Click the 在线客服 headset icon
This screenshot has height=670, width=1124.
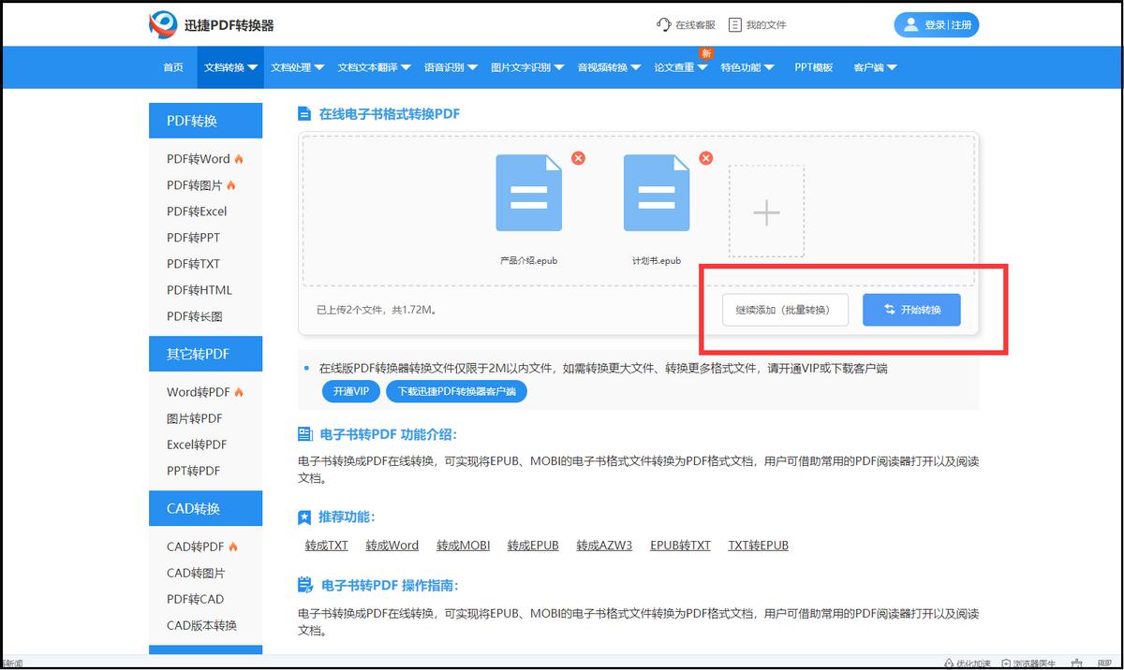[x=662, y=25]
